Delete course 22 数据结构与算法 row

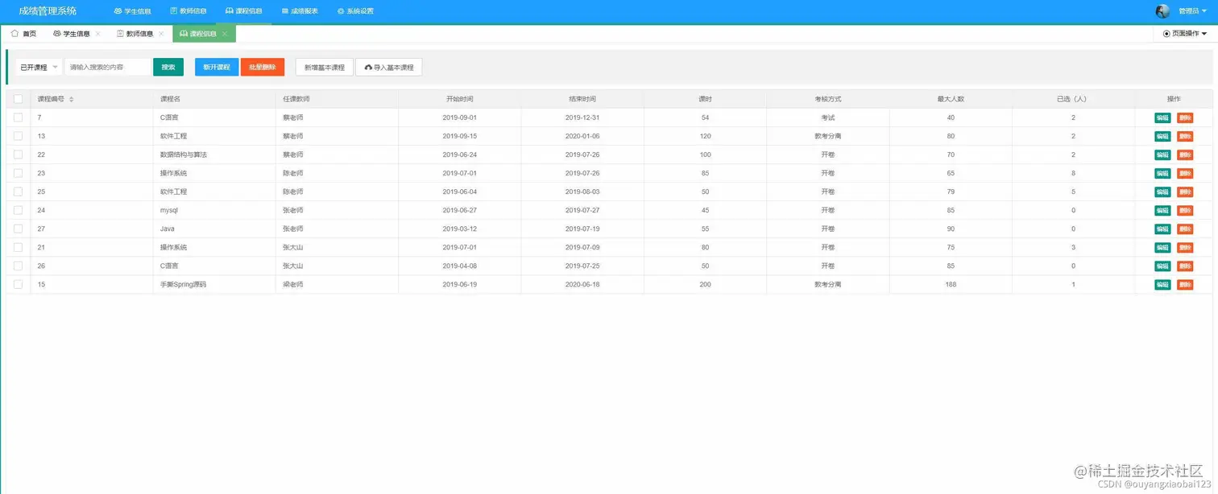tap(1185, 154)
